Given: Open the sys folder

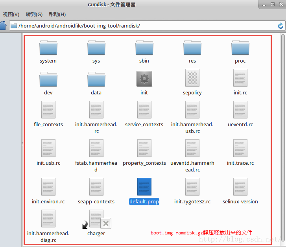Looking at the screenshot, I should [96, 48].
